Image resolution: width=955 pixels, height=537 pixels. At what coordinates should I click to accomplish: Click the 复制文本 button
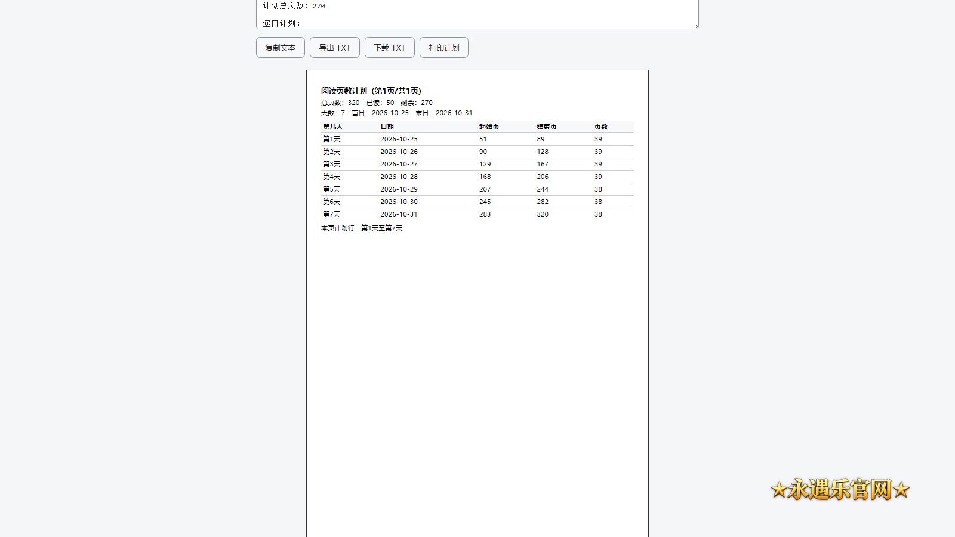(x=281, y=48)
